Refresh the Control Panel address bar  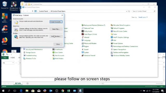click(129, 11)
